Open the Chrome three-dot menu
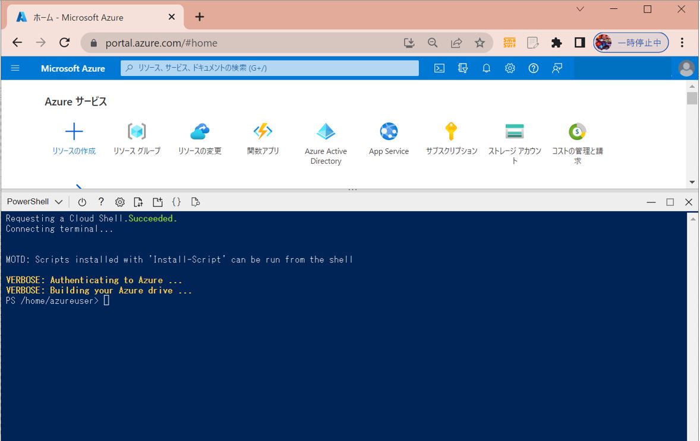Image resolution: width=700 pixels, height=441 pixels. (682, 43)
